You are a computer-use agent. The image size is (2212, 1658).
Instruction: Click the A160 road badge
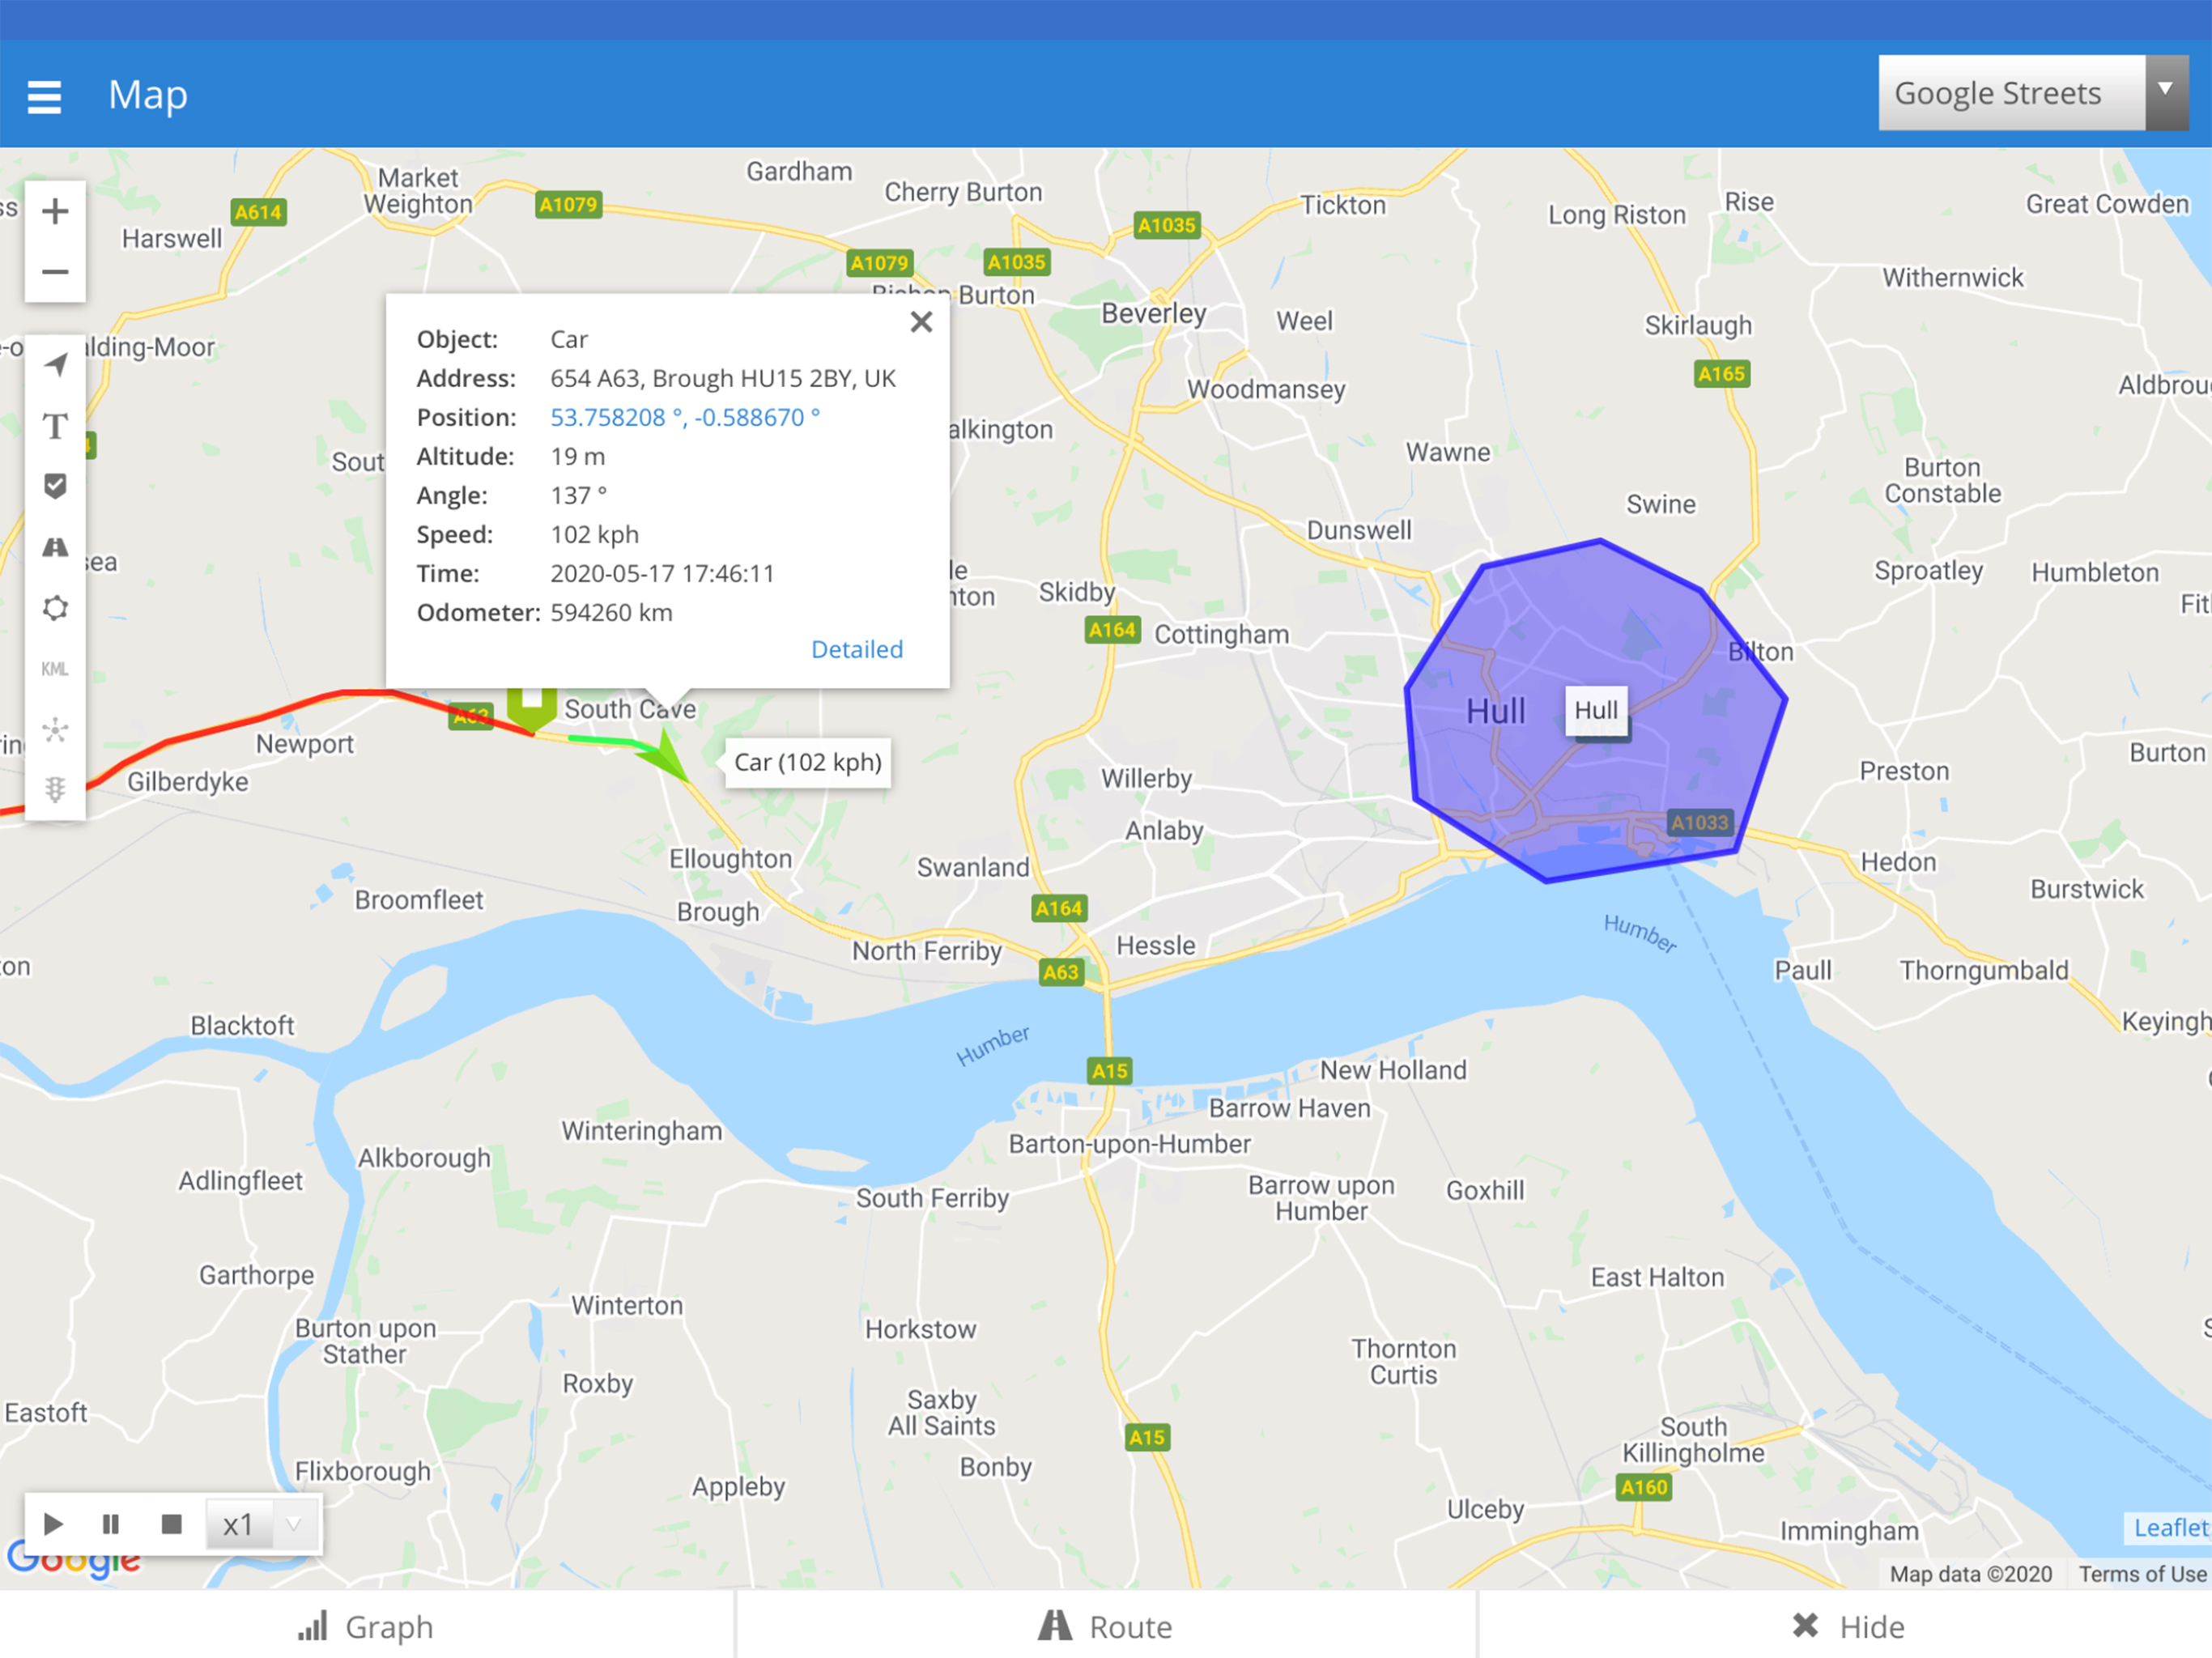(1644, 1487)
